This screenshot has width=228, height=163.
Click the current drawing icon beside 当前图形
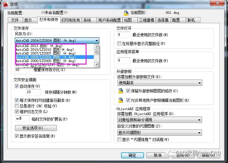pyautogui.click(x=126, y=13)
